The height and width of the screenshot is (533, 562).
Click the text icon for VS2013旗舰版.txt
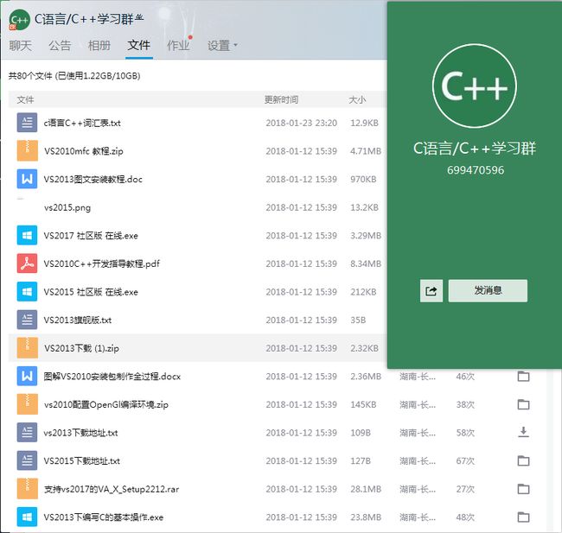(27, 320)
